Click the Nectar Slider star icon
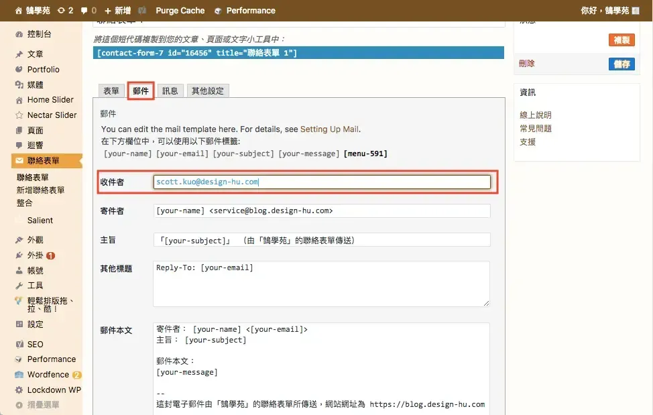The width and height of the screenshot is (653, 415). pyautogui.click(x=19, y=115)
